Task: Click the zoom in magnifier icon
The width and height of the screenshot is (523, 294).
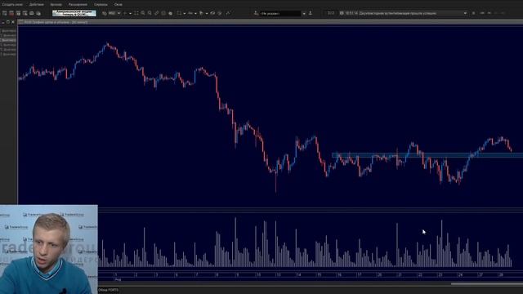Action: click(x=143, y=13)
